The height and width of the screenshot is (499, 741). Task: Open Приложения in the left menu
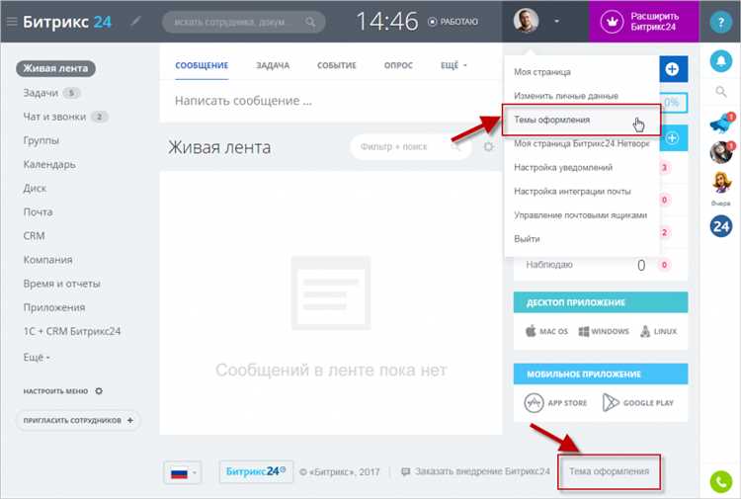pyautogui.click(x=54, y=307)
